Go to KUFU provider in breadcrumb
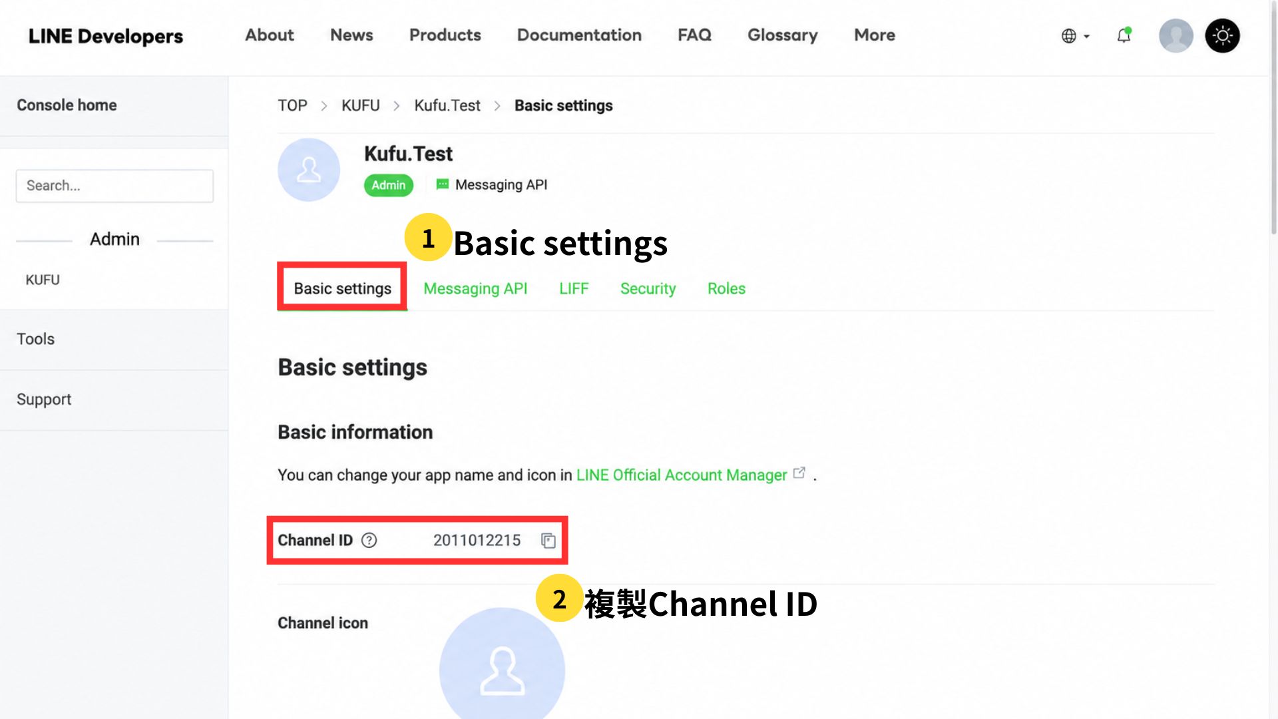The image size is (1278, 719). pyautogui.click(x=360, y=106)
